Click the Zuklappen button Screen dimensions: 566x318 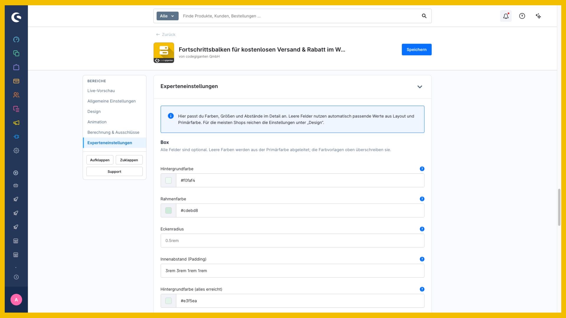(129, 160)
